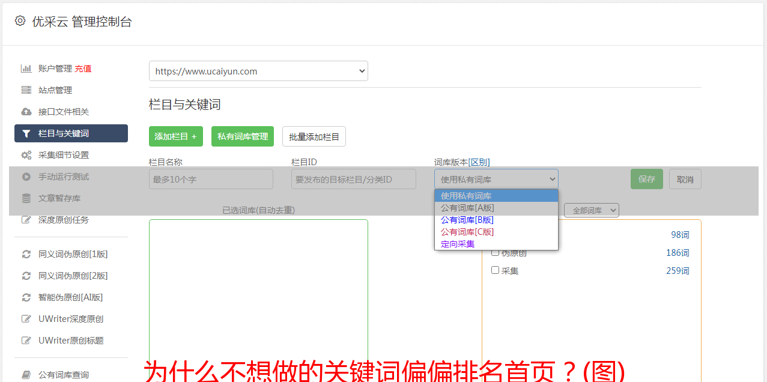Click the refresh icon for 同义词伪原创[1版]
This screenshot has height=382, width=767.
click(26, 254)
